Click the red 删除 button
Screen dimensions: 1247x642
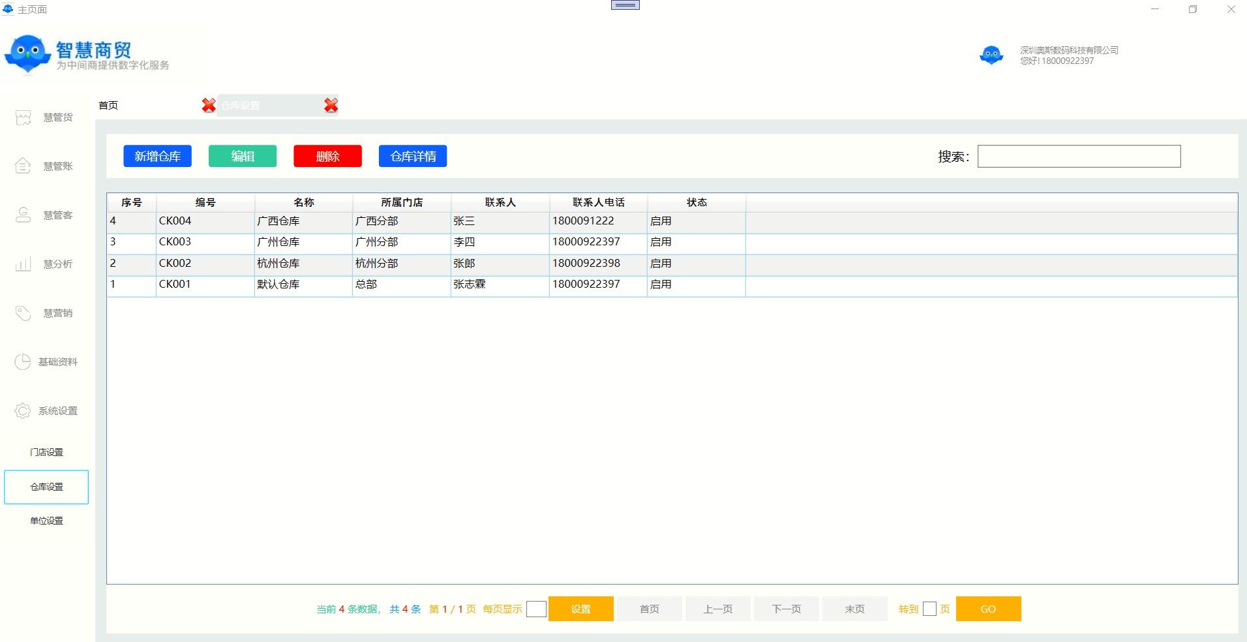[x=327, y=156]
